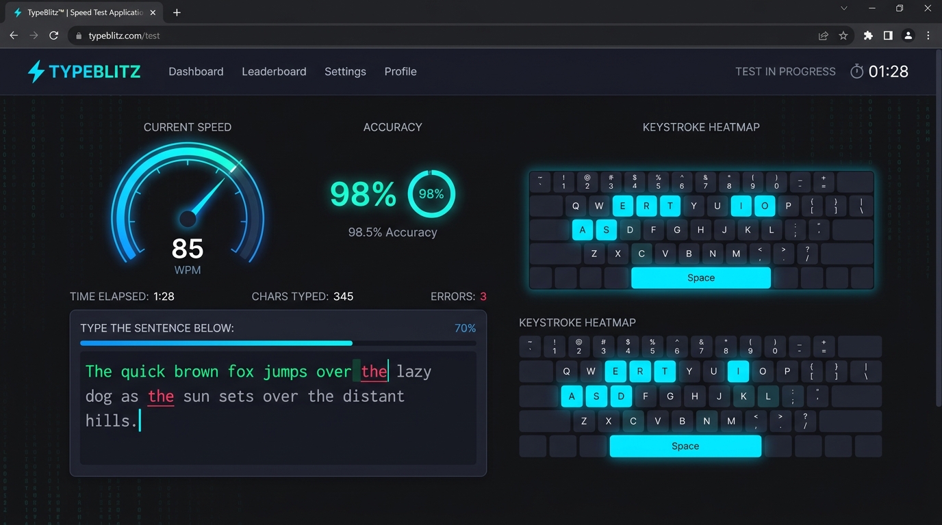Click the 70% progress percentage label

(465, 328)
